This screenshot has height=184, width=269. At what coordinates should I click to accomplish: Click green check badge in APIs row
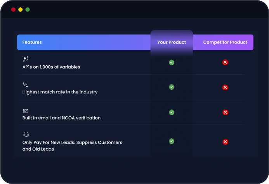172,62
